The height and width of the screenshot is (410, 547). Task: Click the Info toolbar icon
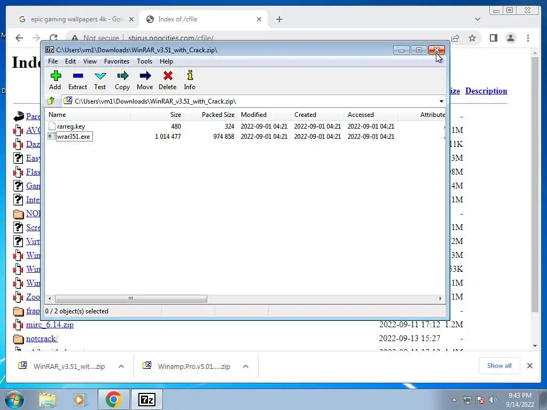tap(190, 80)
